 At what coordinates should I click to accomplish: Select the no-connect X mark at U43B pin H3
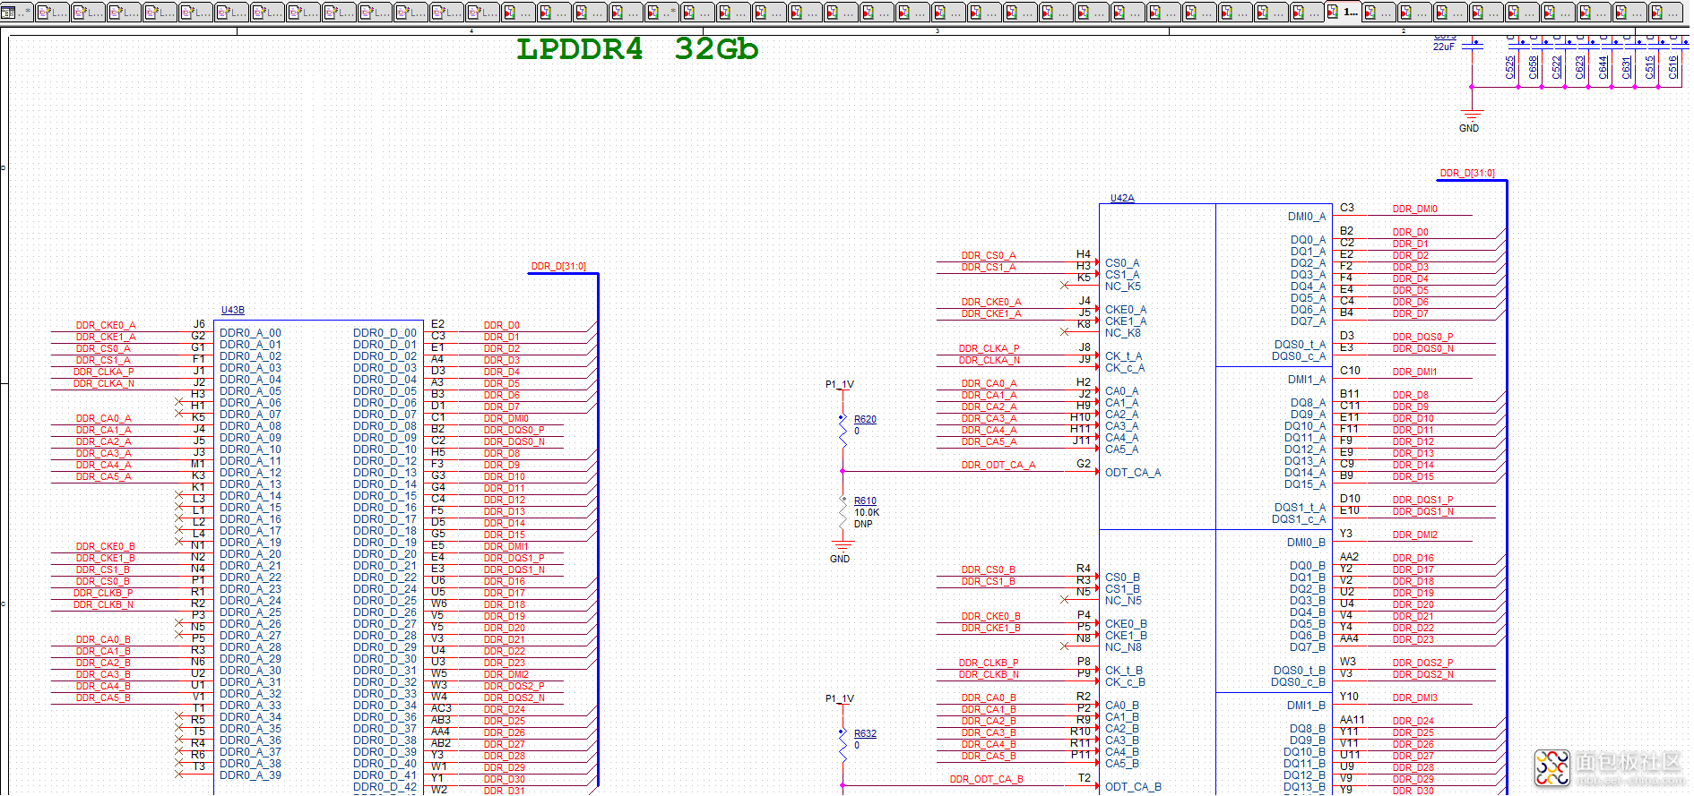[179, 402]
